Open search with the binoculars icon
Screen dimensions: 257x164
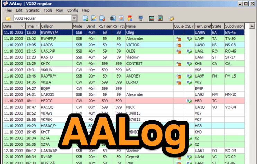(x=113, y=18)
